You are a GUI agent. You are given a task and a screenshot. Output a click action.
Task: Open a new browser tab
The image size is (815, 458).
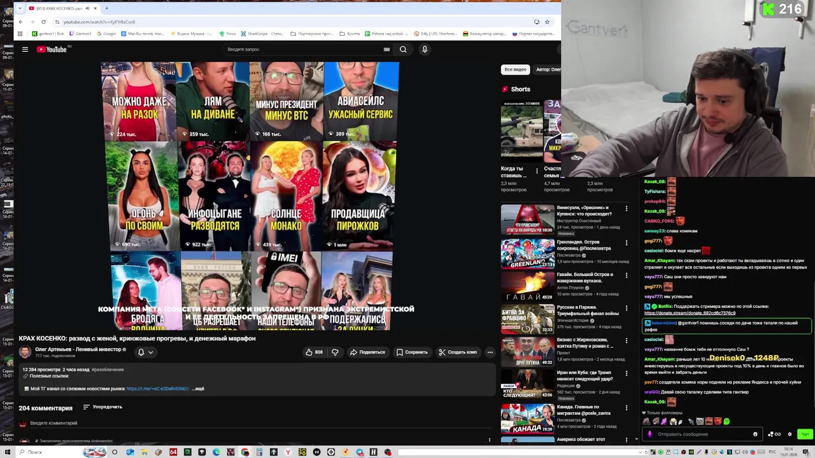click(106, 8)
